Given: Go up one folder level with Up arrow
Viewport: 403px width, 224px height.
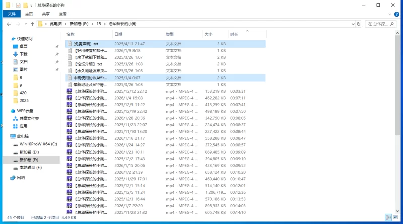Looking at the screenshot, I should coord(32,24).
